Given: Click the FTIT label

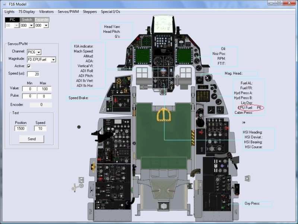Looking at the screenshot, I should pyautogui.click(x=222, y=63).
